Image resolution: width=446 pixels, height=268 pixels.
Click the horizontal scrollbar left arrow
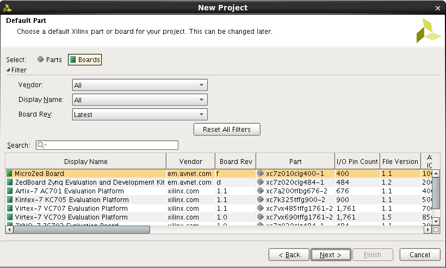click(x=9, y=229)
